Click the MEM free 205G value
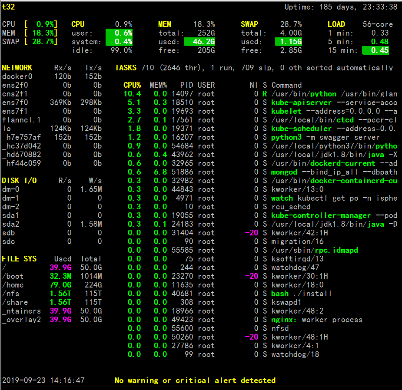402x390 pixels. tap(206, 50)
